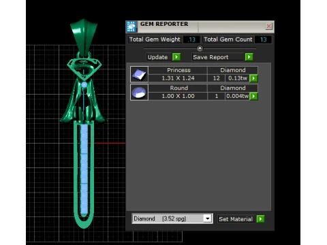Click the Set Material button label
The height and width of the screenshot is (245, 327).
point(236,219)
